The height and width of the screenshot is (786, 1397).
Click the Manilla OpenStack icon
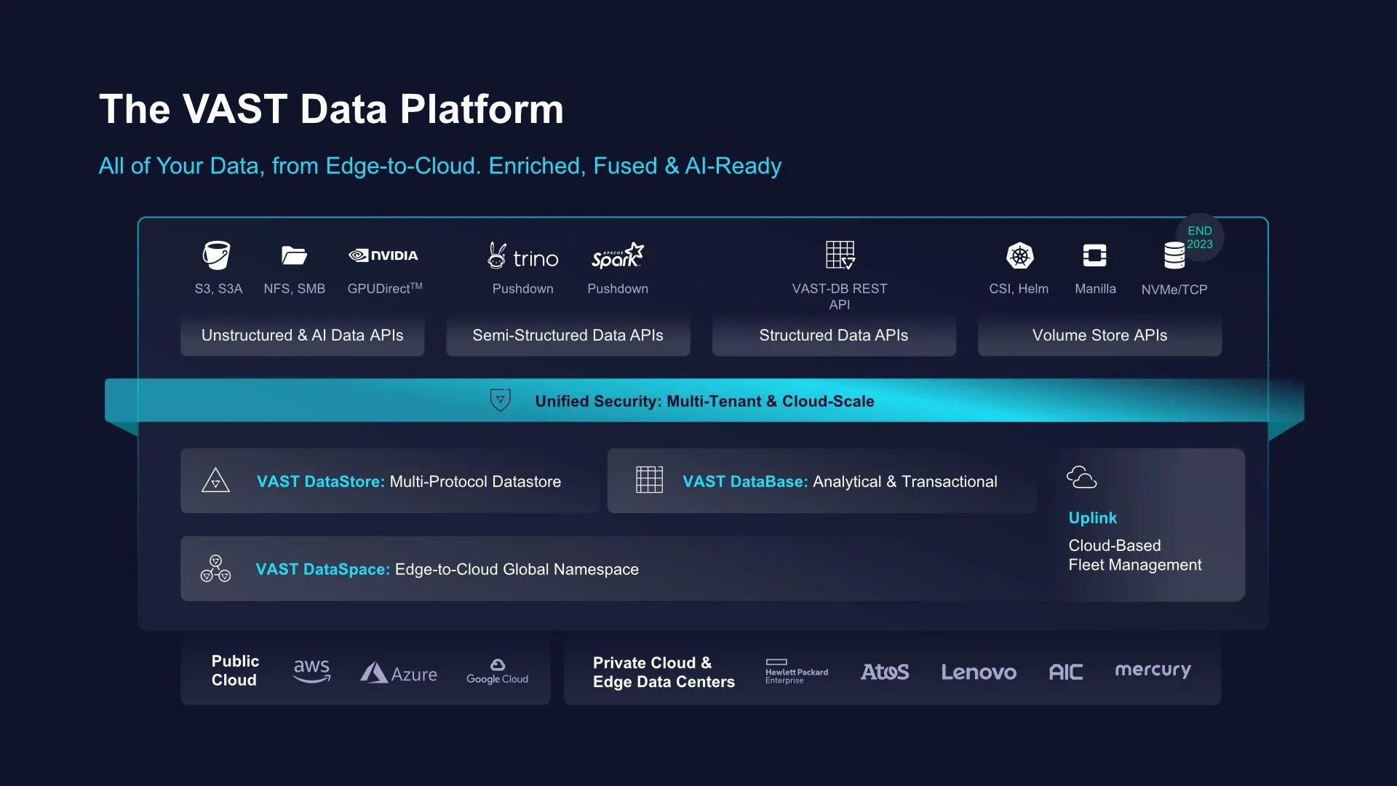coord(1094,255)
